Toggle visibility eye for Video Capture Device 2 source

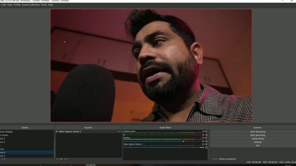pos(119,131)
